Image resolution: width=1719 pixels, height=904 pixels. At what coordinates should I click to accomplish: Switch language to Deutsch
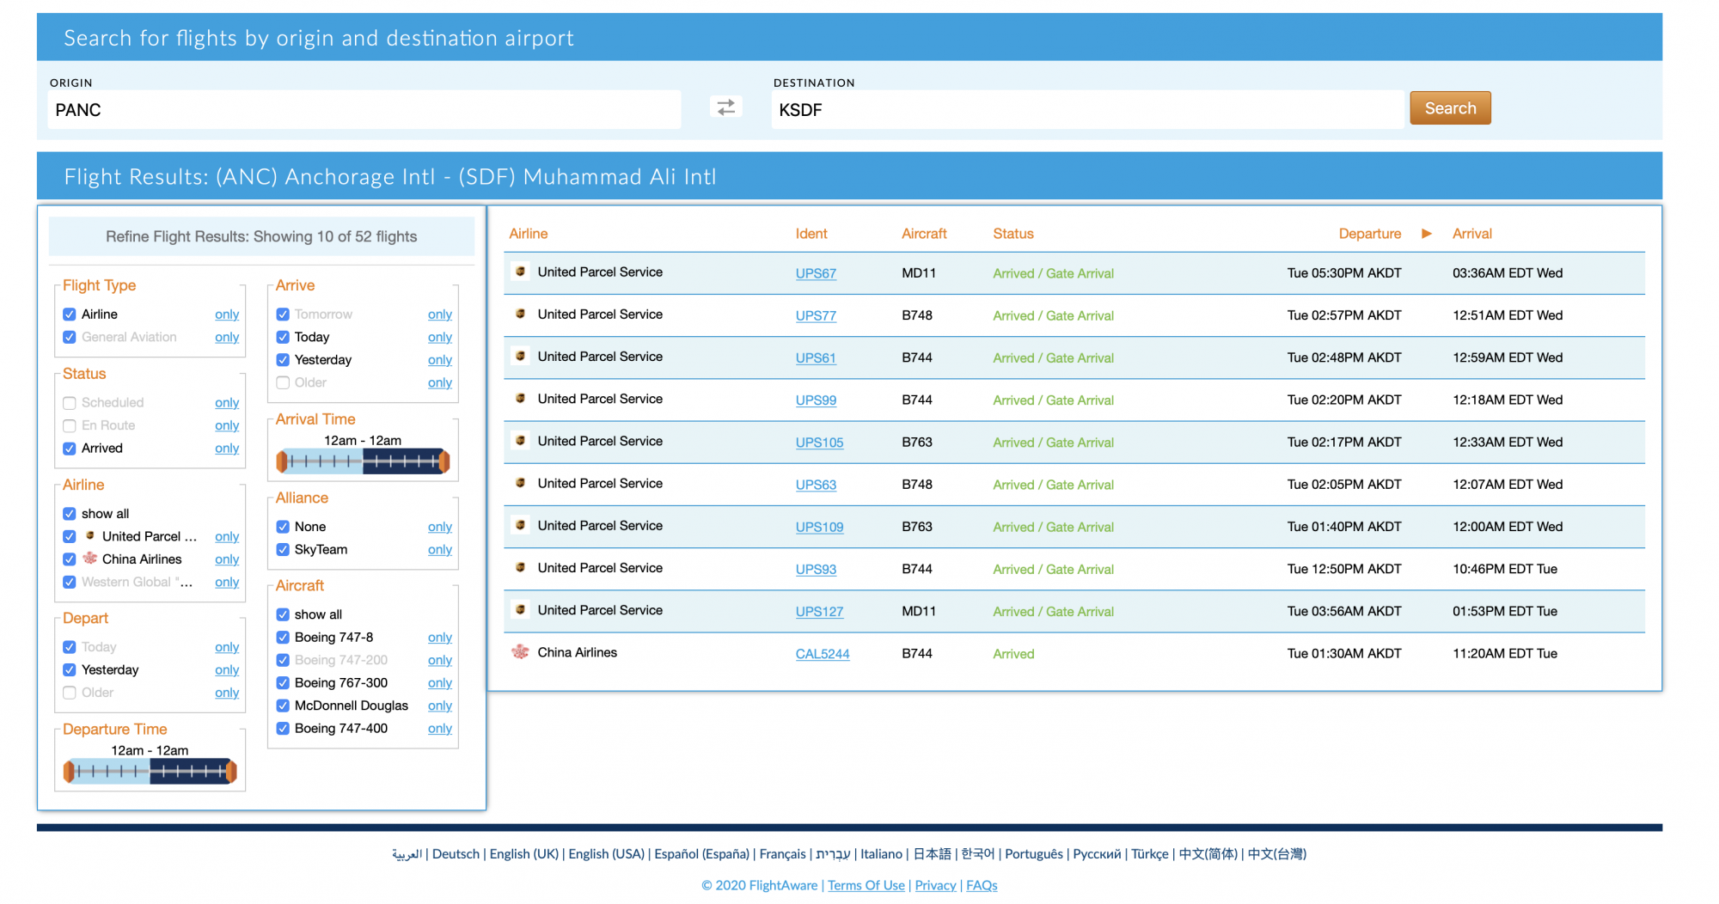click(x=456, y=853)
